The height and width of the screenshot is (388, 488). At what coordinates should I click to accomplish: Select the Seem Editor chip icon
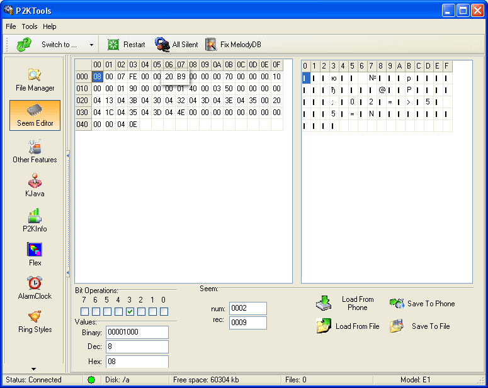(x=35, y=110)
